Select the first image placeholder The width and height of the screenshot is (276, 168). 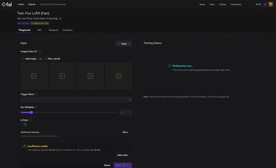34,76
